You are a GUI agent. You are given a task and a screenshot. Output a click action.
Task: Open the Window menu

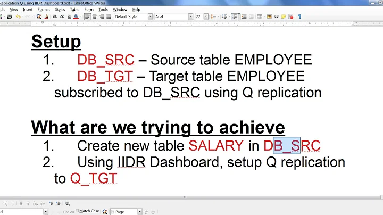120,9
